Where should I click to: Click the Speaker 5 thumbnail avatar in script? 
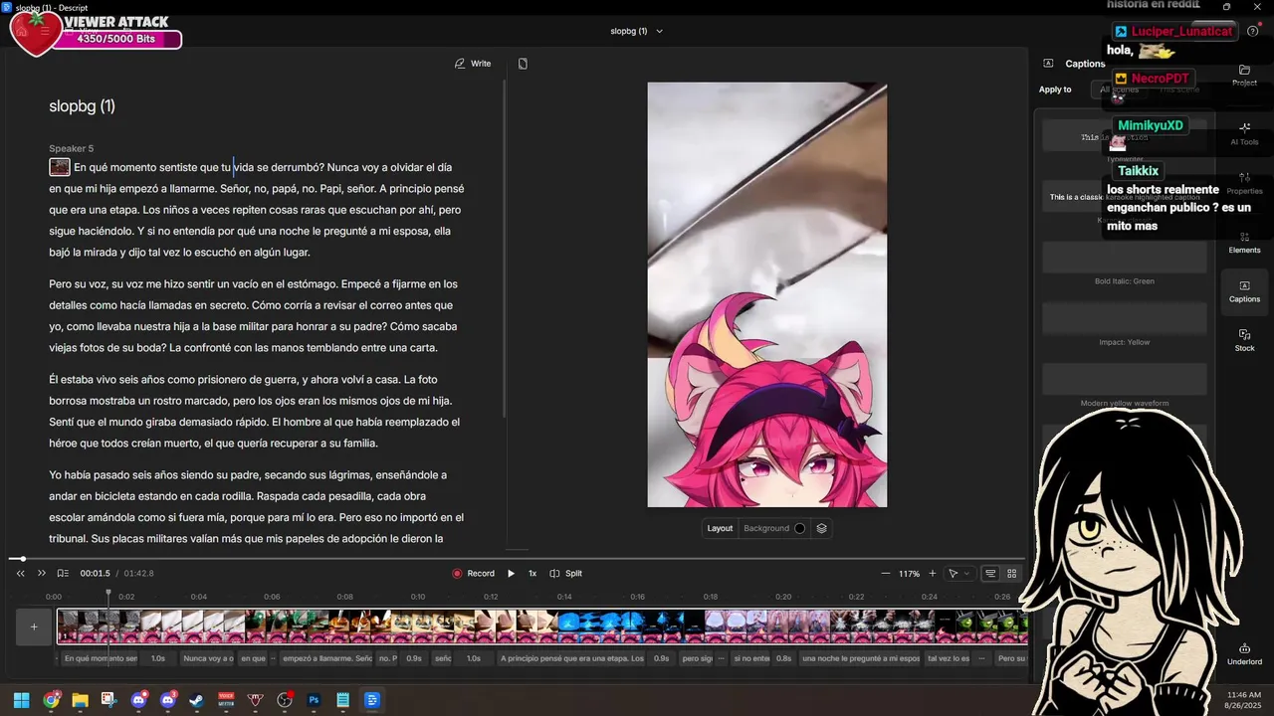pos(60,167)
